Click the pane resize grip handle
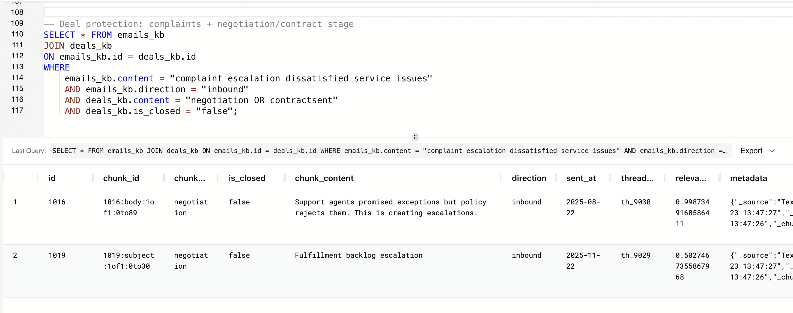Viewport: 793px width, 313px height. [x=415, y=137]
